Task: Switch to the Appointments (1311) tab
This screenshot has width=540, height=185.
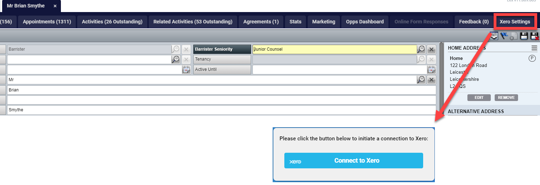Action: click(x=47, y=22)
